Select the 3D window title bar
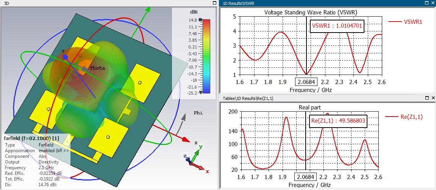The image size is (436, 190). (x=109, y=3)
